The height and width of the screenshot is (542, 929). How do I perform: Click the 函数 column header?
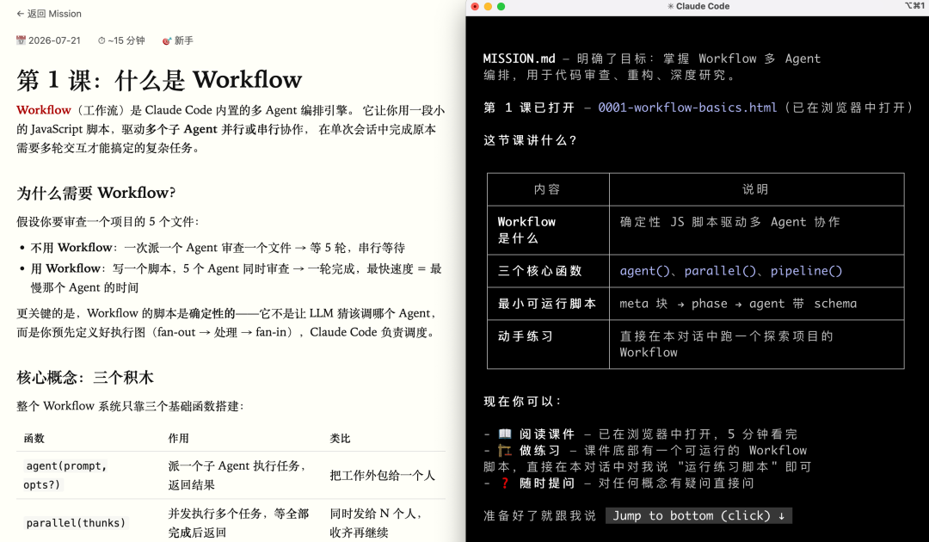(34, 439)
